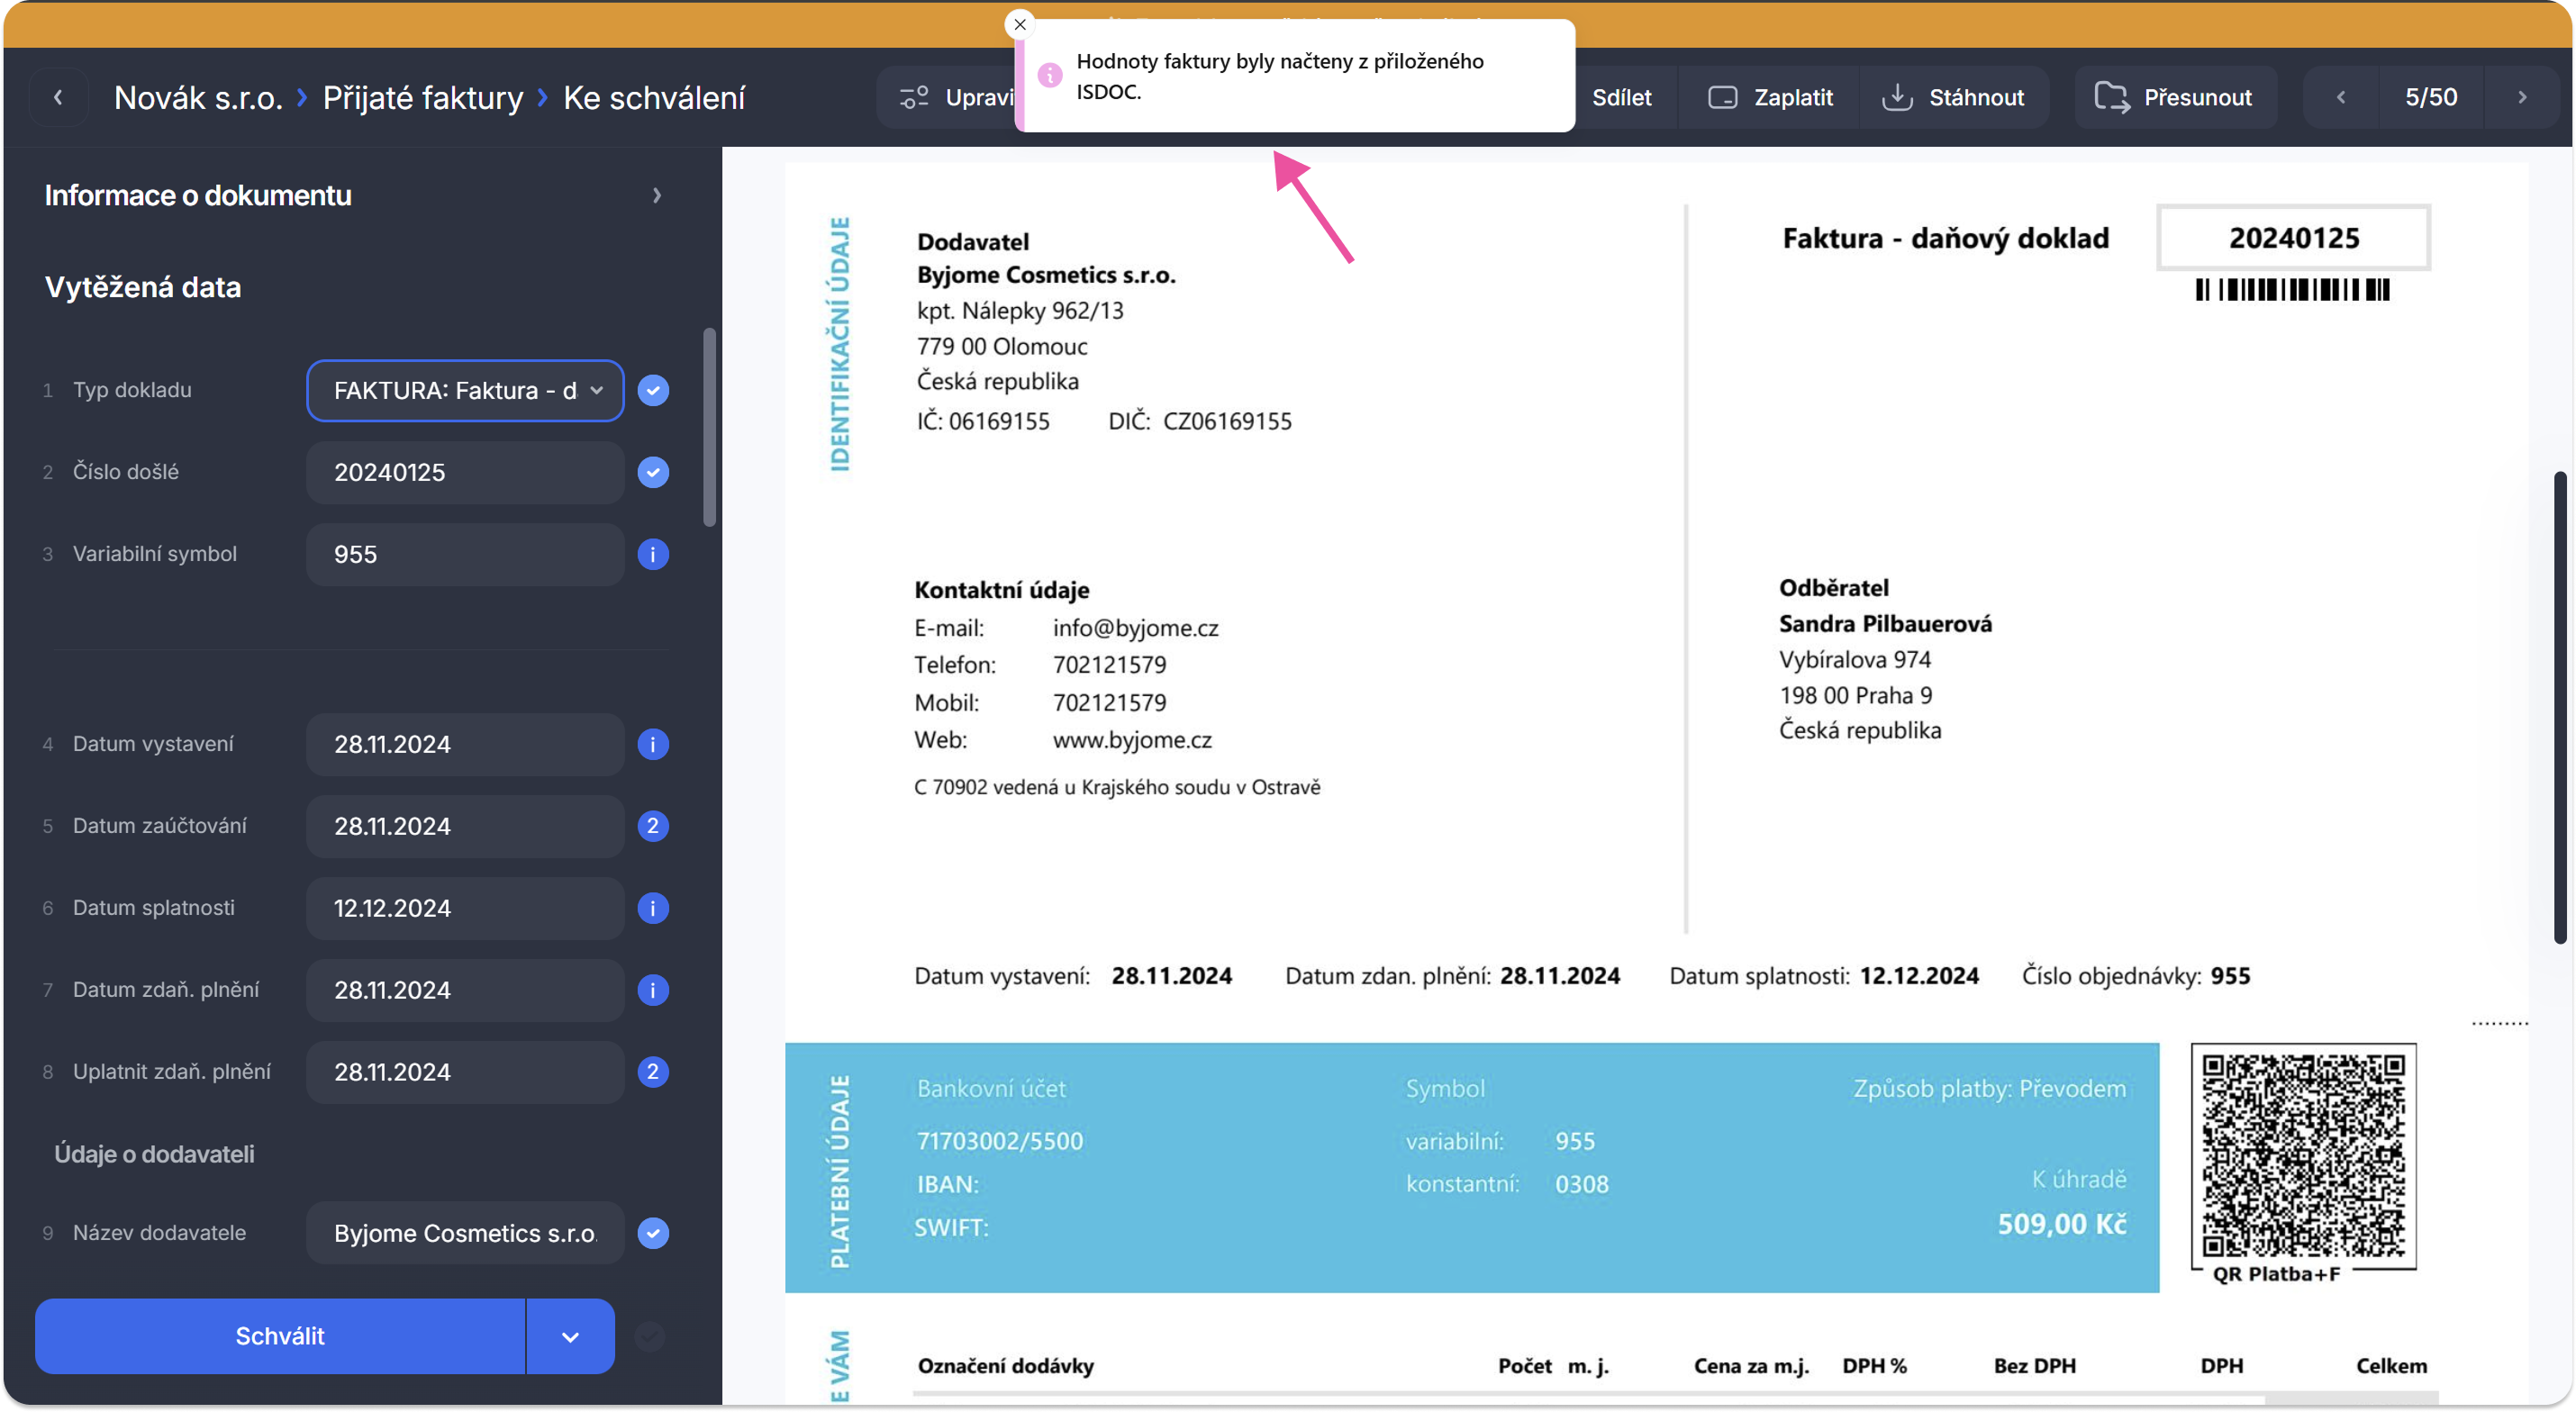Expand Informace o dokumentu section
The width and height of the screenshot is (2576, 1412).
[x=656, y=195]
